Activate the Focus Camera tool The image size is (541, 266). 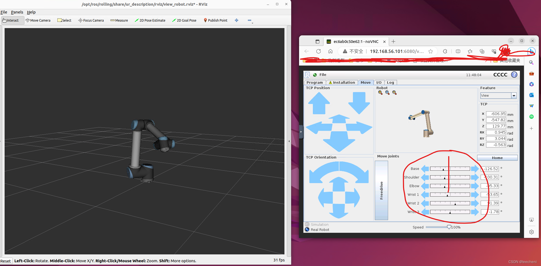click(x=91, y=20)
